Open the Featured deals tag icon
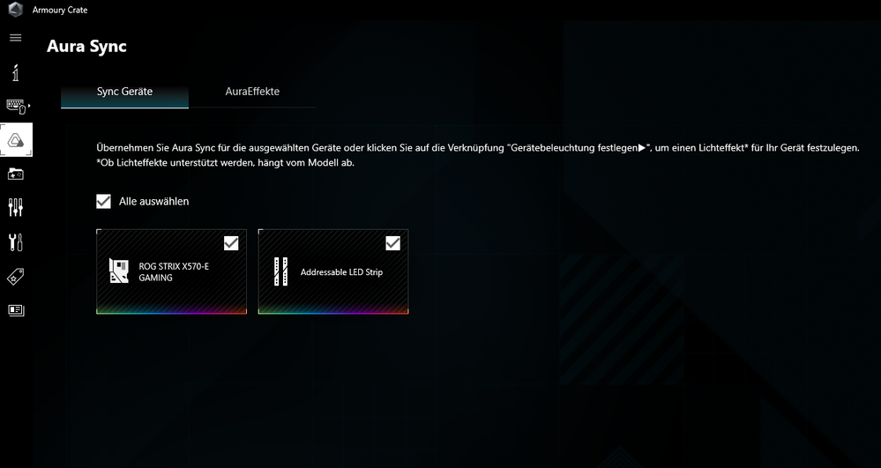The height and width of the screenshot is (468, 881). [16, 277]
